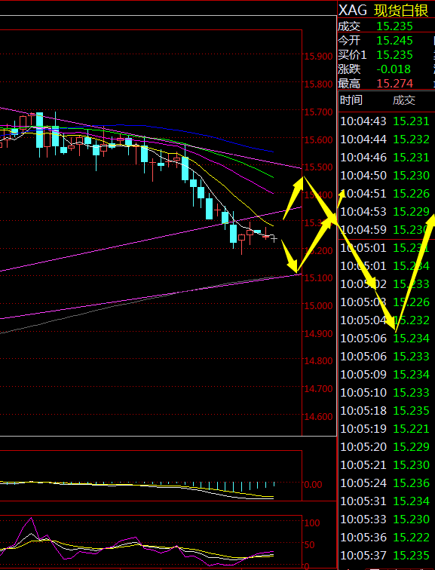The width and height of the screenshot is (435, 570).
Task: Click the 15.800 price axis label
Action: (318, 84)
